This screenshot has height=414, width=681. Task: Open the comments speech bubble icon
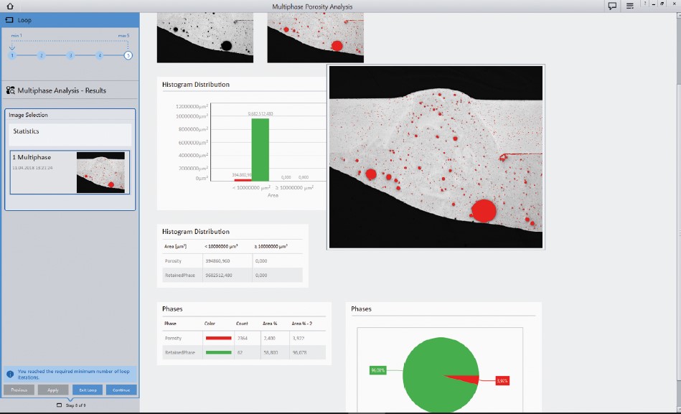612,6
